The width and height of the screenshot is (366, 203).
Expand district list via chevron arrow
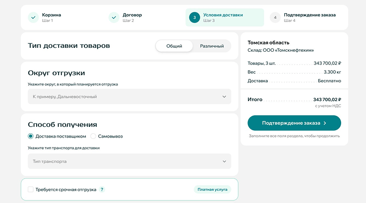coord(224,97)
